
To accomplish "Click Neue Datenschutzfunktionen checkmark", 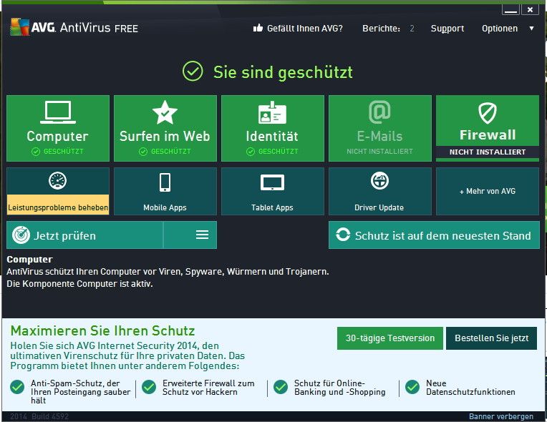I will (412, 387).
